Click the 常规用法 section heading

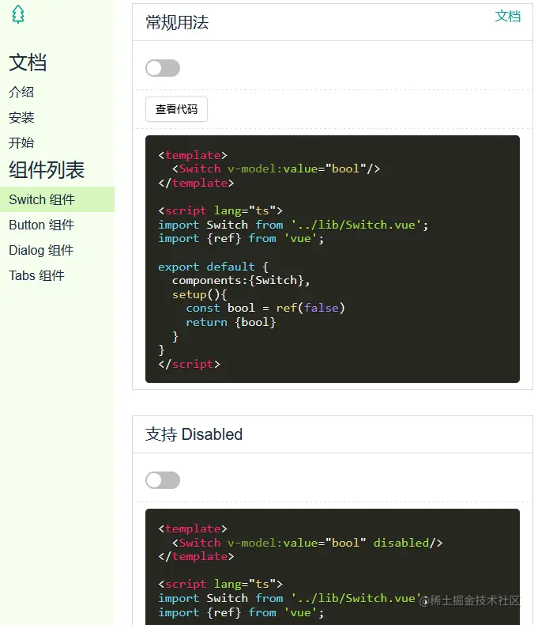point(177,22)
